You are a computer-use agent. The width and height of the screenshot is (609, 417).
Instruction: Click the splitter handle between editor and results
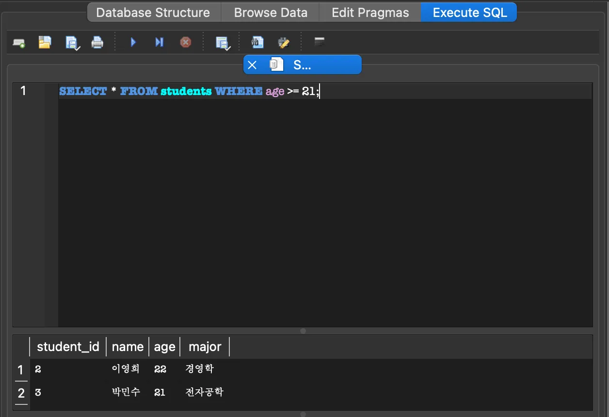[x=303, y=331]
